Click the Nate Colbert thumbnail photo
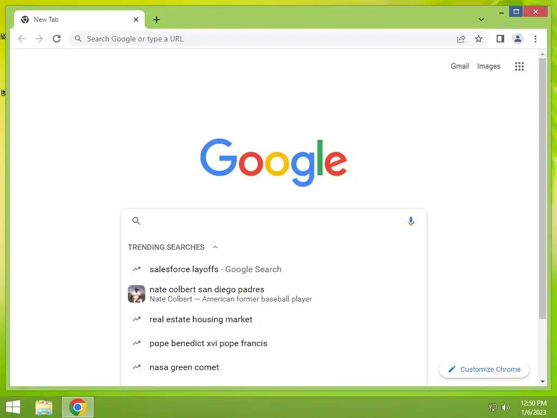The width and height of the screenshot is (557, 418). [x=137, y=294]
